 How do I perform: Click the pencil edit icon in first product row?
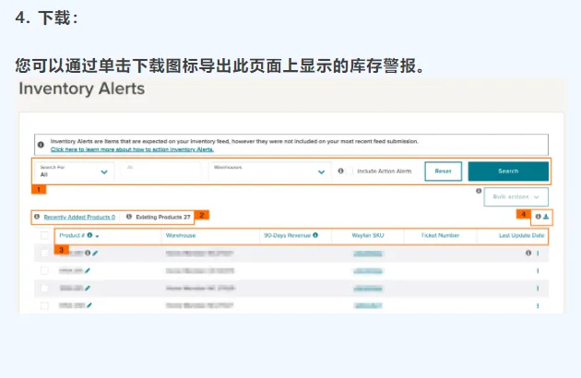coord(95,254)
